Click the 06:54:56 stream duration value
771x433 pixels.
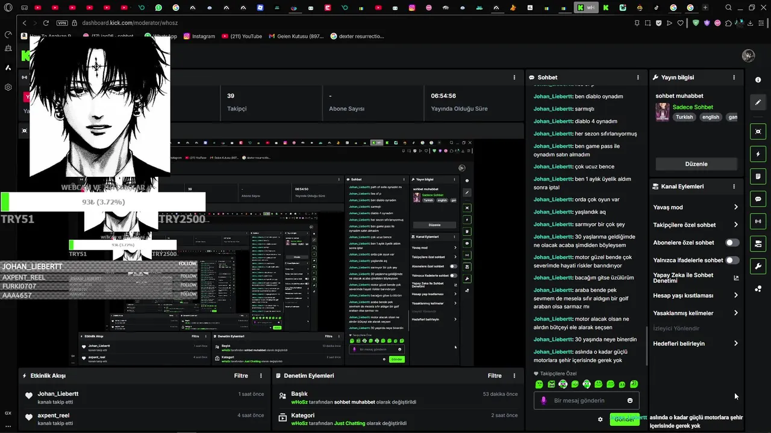443,96
